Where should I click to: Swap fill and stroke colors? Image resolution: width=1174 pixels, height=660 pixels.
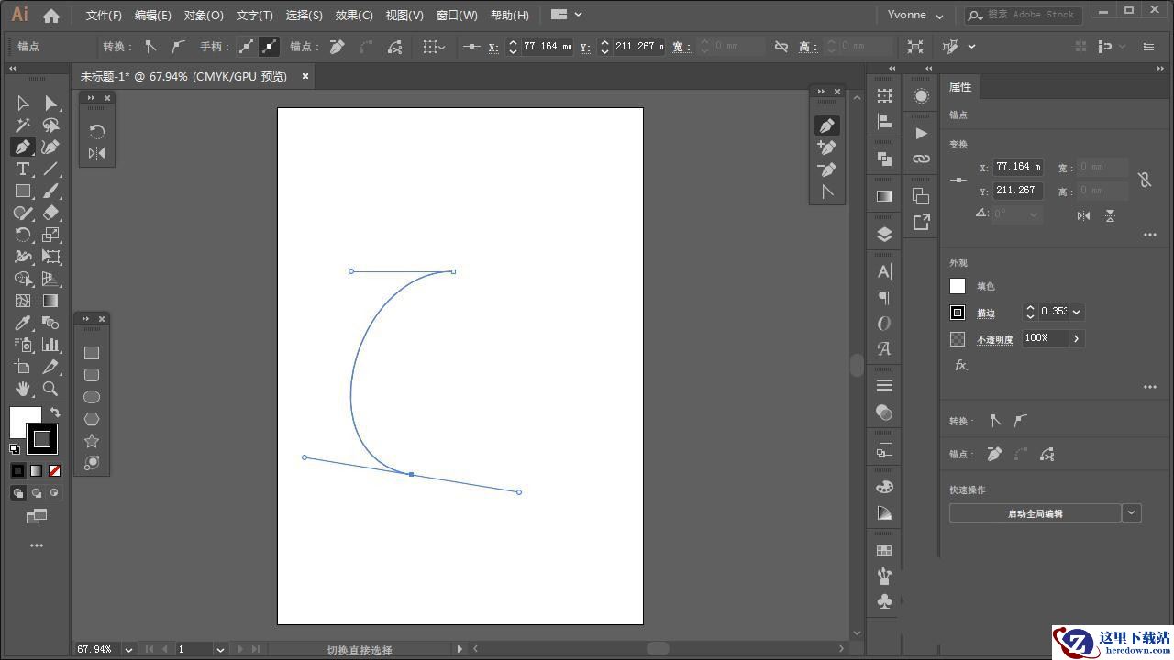(55, 412)
